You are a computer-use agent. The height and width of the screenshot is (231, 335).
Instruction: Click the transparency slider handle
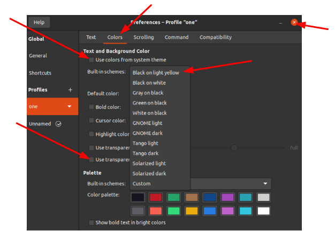click(234, 147)
